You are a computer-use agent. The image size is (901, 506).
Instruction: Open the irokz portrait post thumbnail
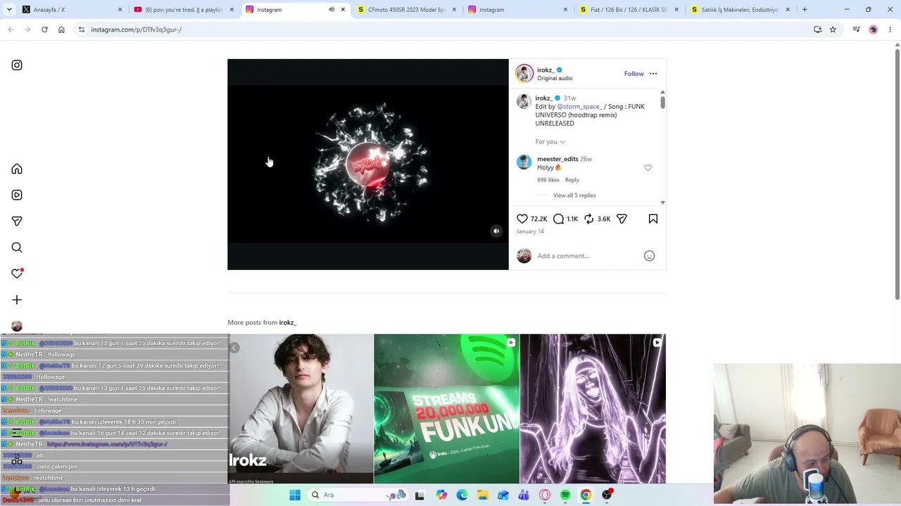pos(301,409)
